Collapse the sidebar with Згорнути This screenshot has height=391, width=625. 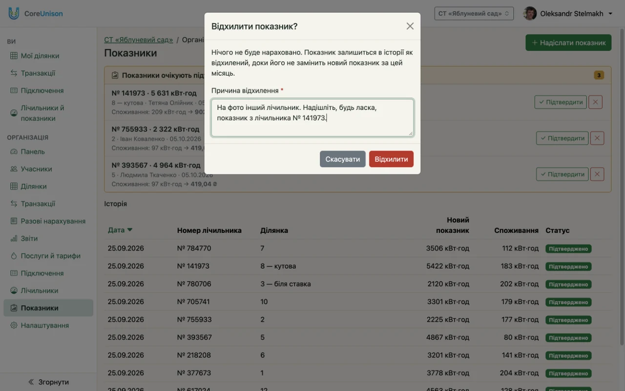pos(48,382)
